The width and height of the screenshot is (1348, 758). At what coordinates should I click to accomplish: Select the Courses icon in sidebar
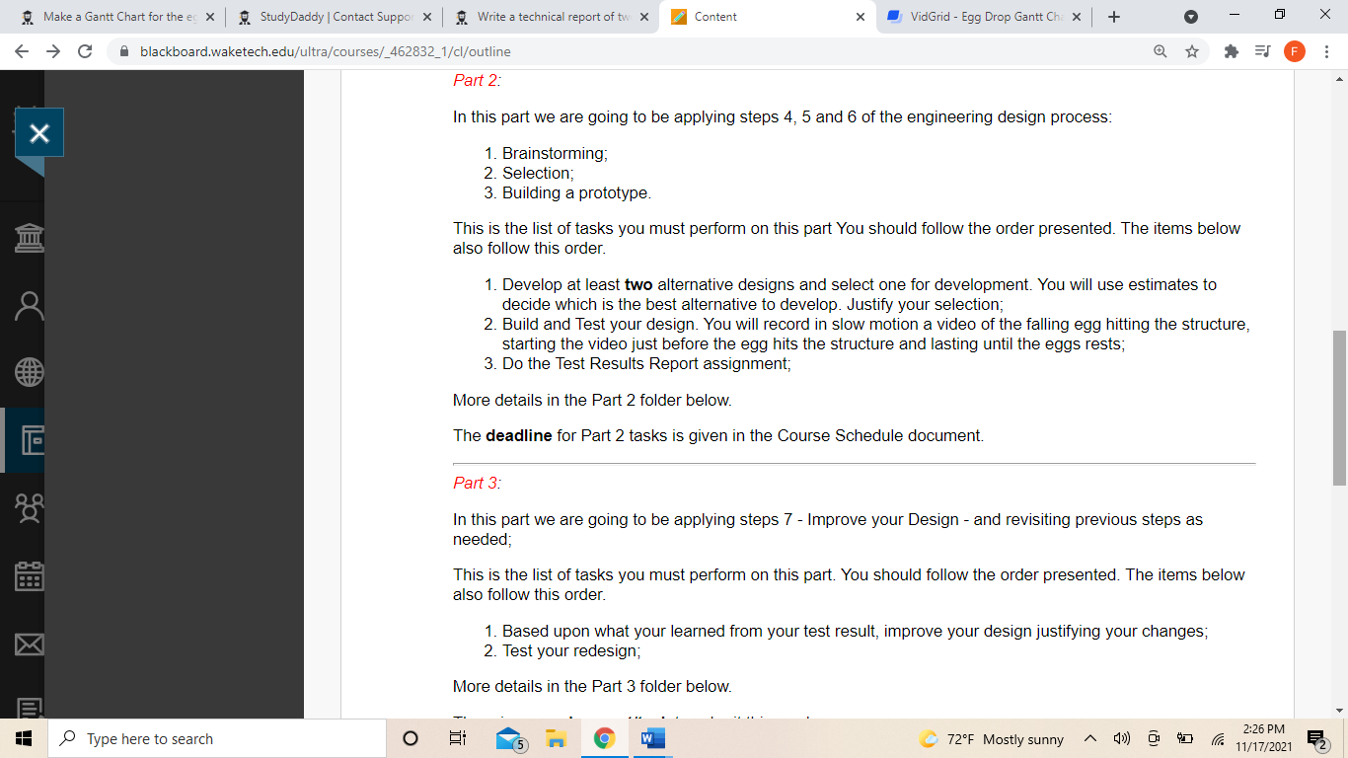tap(30, 440)
